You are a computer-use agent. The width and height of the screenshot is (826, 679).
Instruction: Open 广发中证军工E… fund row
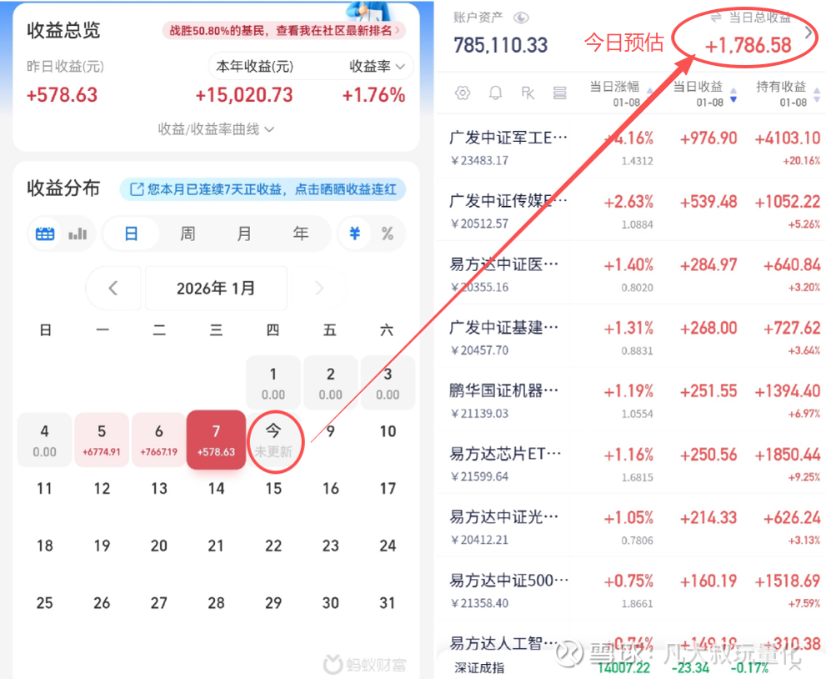(629, 146)
